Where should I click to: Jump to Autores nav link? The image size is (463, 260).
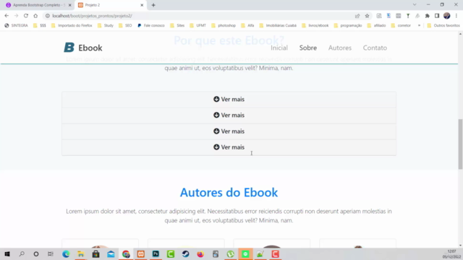click(340, 48)
